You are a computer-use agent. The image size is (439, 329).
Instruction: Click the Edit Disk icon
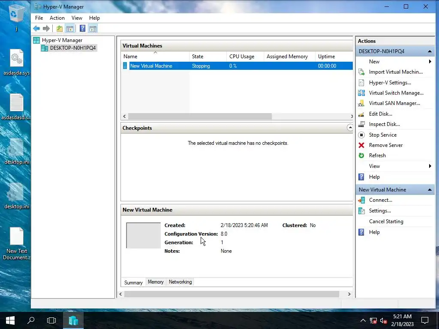point(361,114)
